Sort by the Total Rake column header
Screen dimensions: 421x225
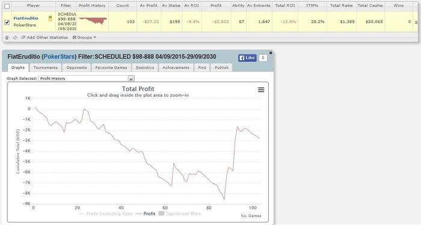[341, 5]
